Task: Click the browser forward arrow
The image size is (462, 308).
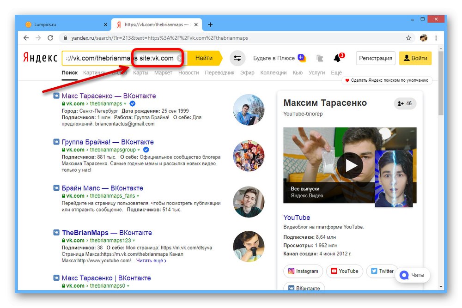Action: 38,38
